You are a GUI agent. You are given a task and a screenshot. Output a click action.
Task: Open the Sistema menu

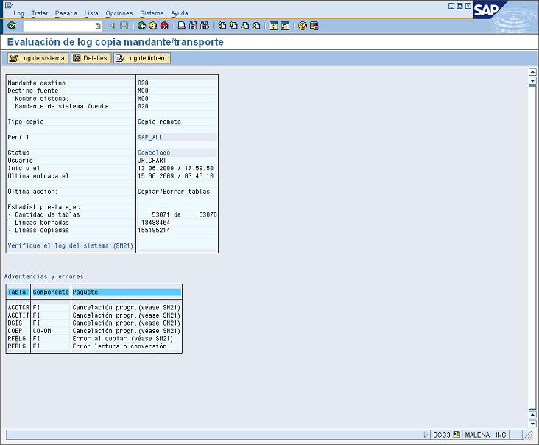pyautogui.click(x=152, y=13)
